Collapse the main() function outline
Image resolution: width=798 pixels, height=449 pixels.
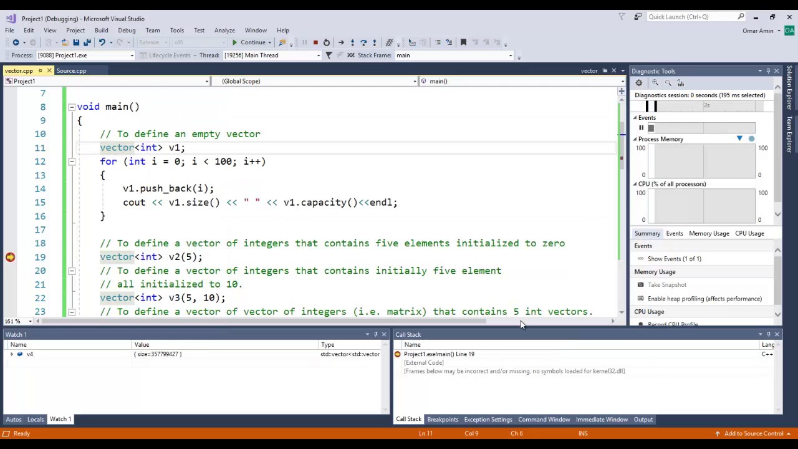[x=72, y=107]
